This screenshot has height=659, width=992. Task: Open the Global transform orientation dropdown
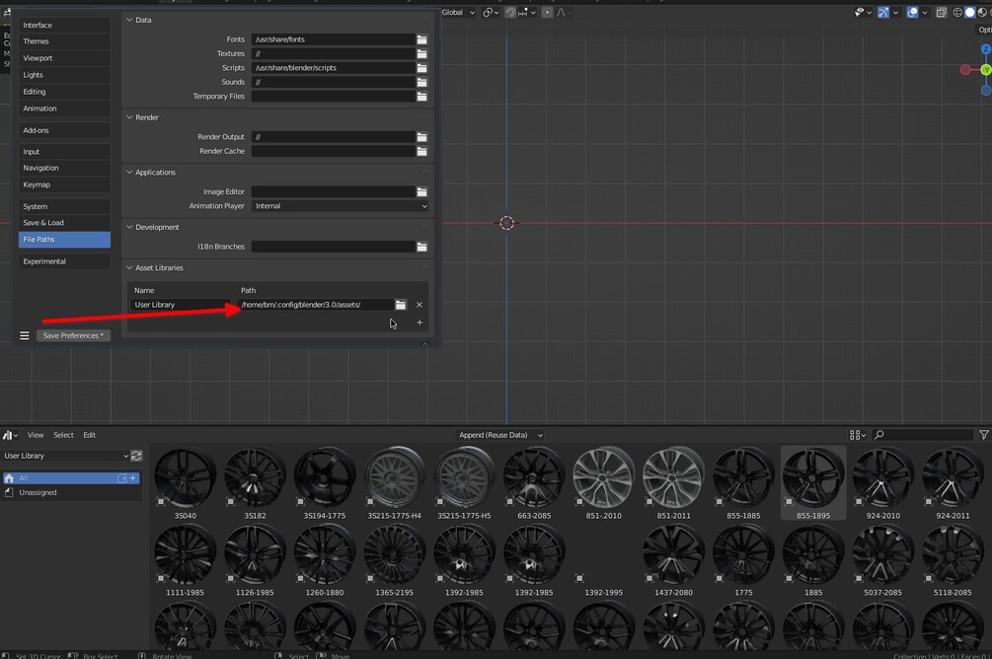tap(457, 12)
